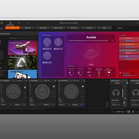
Task: Select the snare pad in Virtual Inputs
Action: tap(47, 42)
